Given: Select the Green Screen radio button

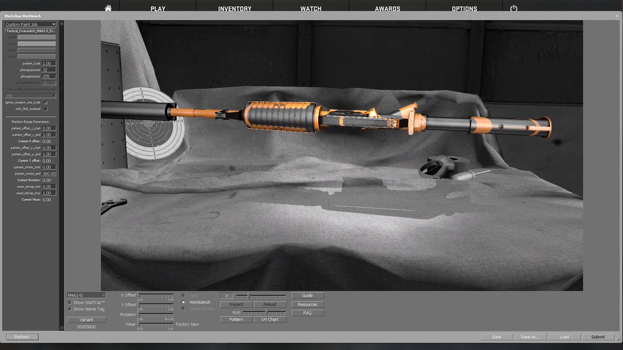Looking at the screenshot, I should 183,309.
